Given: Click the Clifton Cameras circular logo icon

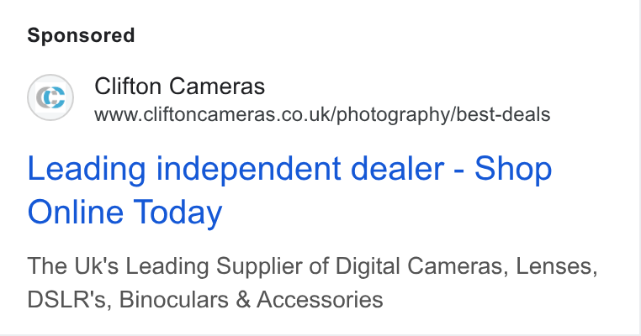Looking at the screenshot, I should [50, 97].
